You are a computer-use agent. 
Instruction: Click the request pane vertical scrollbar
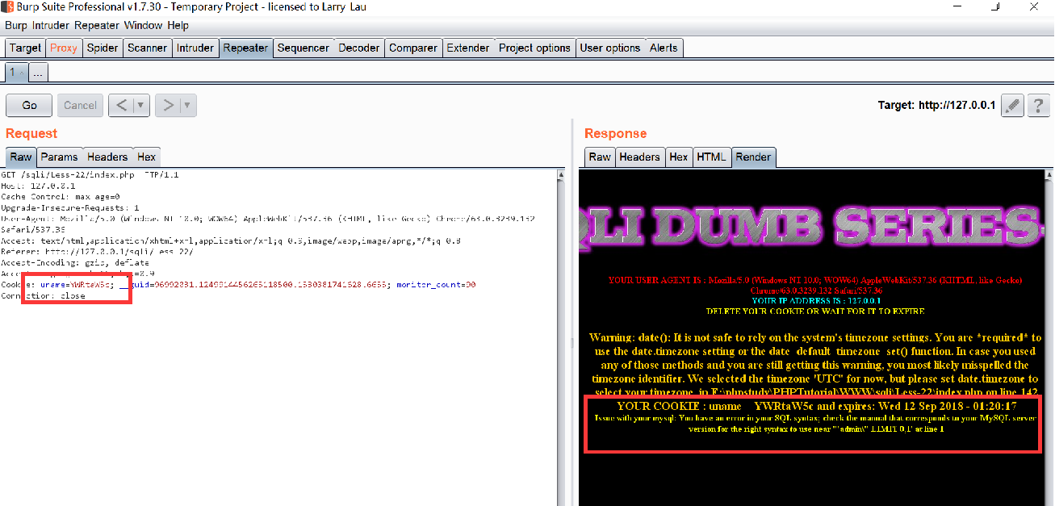pyautogui.click(x=561, y=339)
